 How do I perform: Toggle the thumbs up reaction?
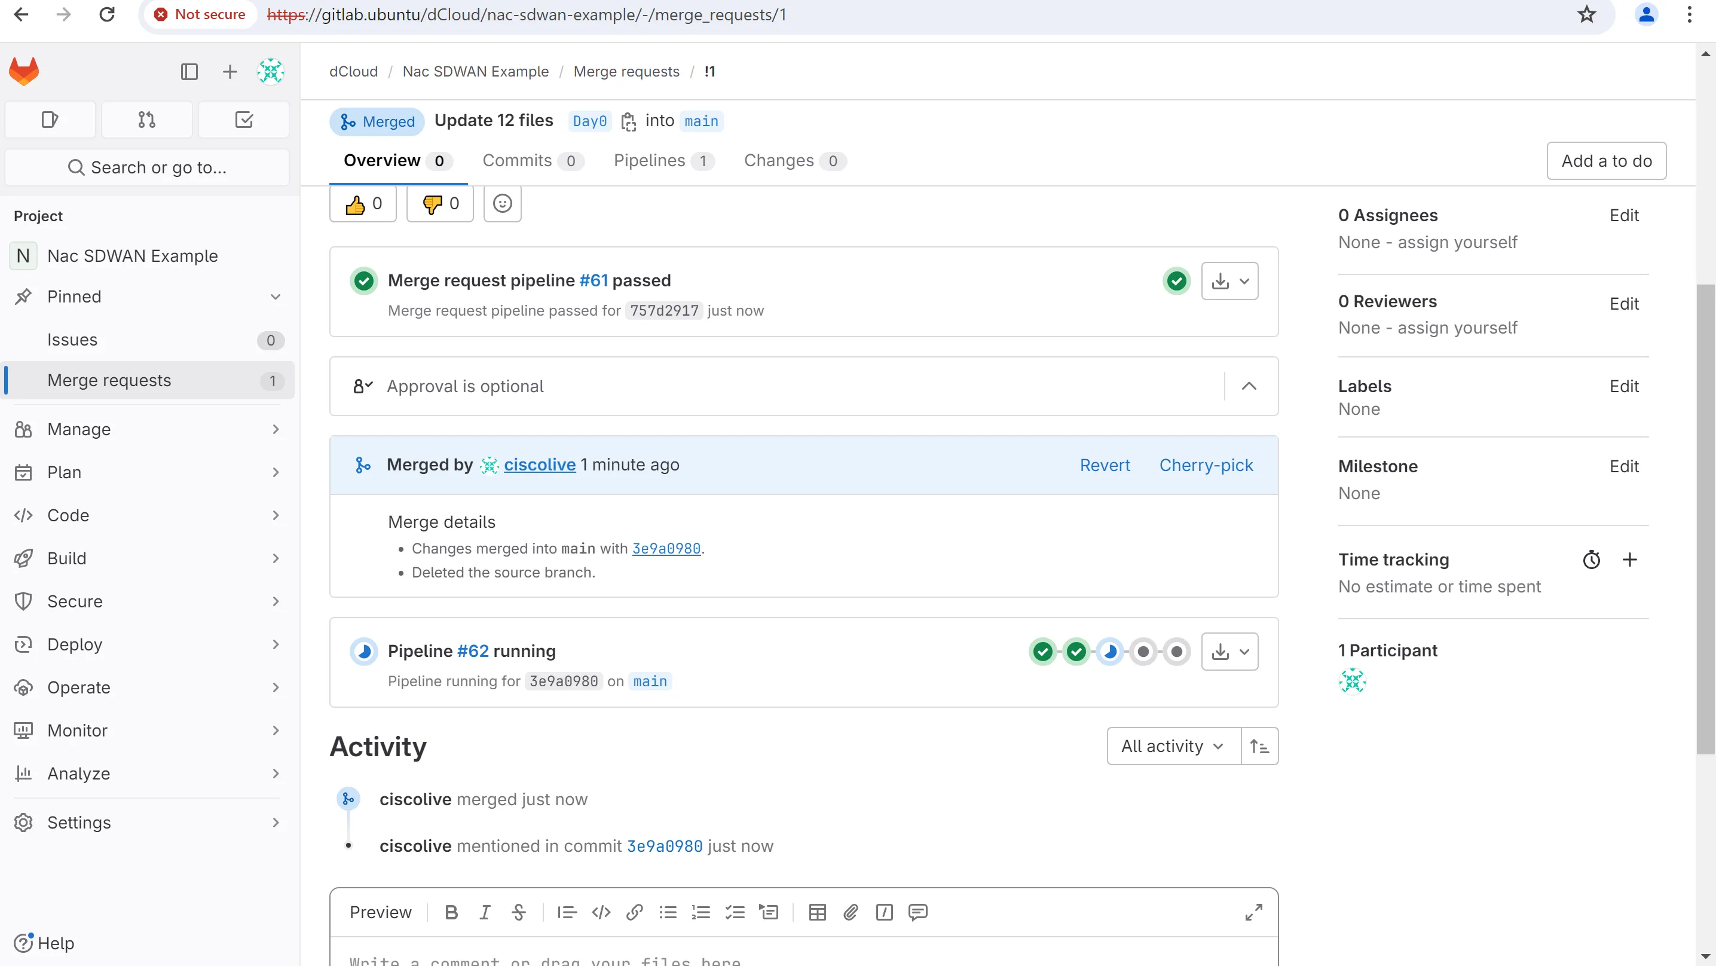pyautogui.click(x=363, y=204)
